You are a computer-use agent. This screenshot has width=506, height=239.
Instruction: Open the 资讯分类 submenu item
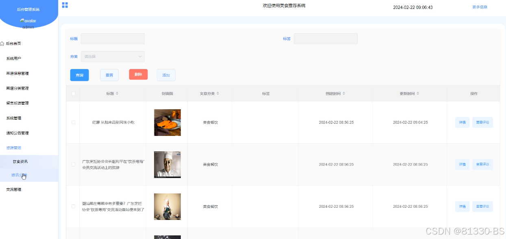(x=29, y=175)
